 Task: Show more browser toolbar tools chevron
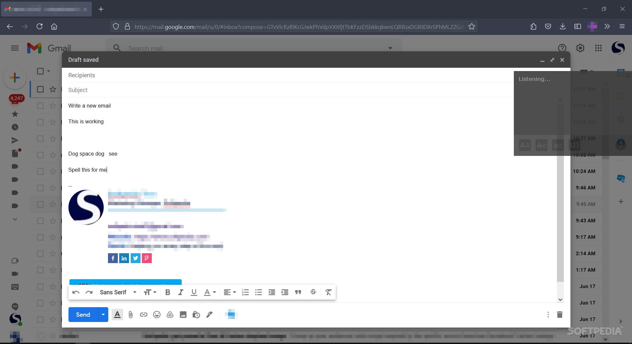(607, 27)
